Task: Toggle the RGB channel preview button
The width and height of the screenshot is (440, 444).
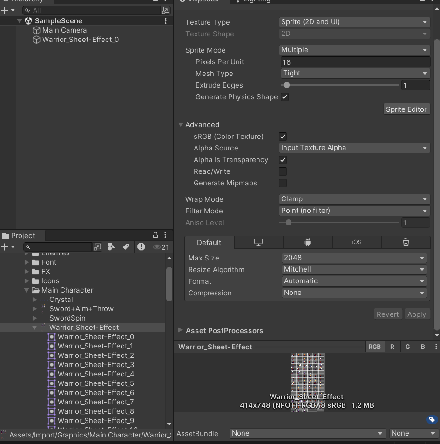Action: click(374, 347)
